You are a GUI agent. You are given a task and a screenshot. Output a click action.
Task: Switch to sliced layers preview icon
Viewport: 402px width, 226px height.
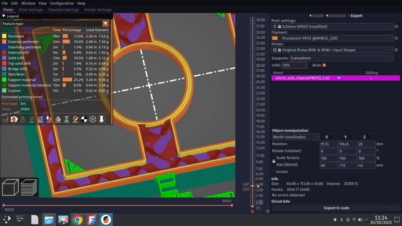29,188
